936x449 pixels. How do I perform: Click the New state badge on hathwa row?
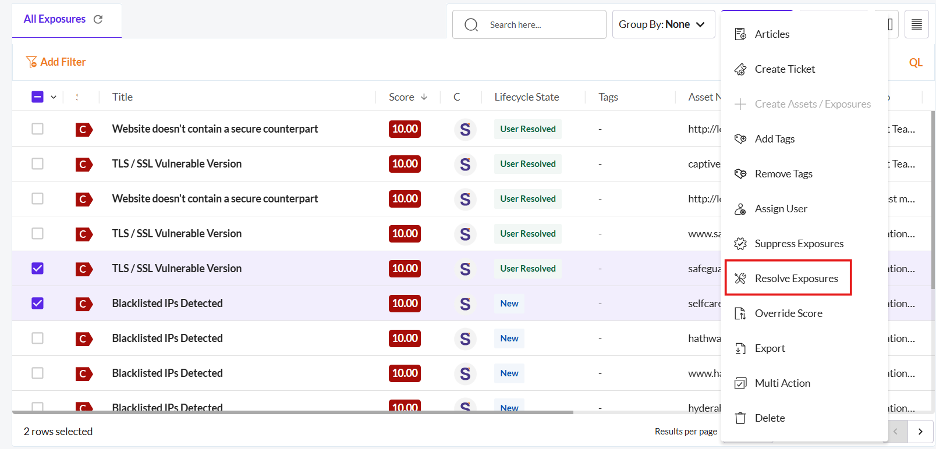tap(509, 338)
